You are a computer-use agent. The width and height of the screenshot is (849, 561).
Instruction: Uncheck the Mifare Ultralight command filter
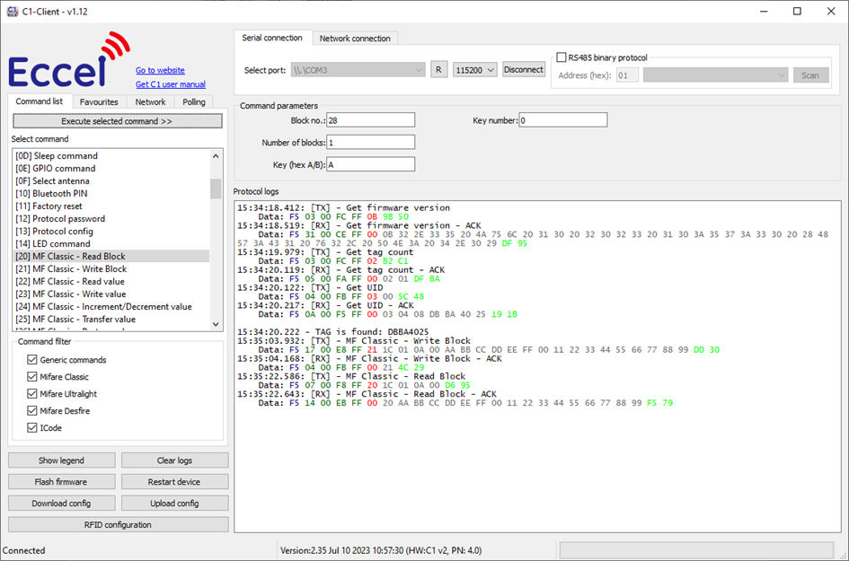pyautogui.click(x=33, y=393)
